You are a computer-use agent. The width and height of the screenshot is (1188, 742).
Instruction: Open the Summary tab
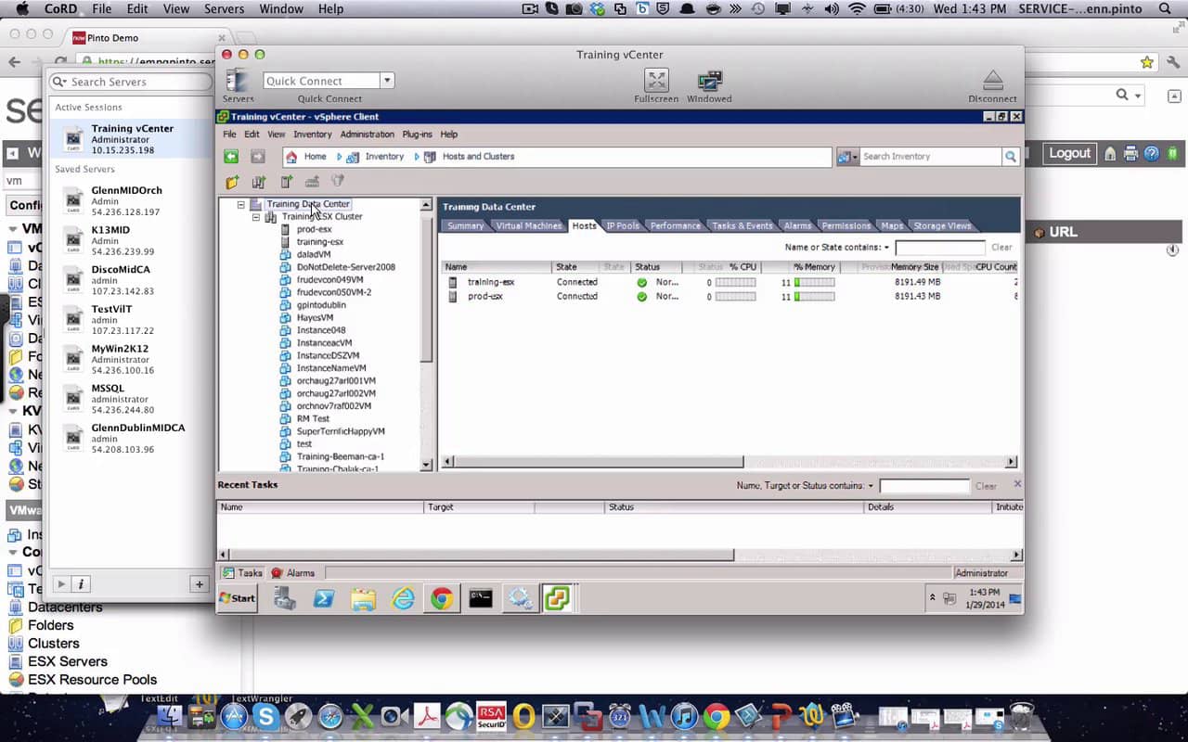[x=465, y=225]
